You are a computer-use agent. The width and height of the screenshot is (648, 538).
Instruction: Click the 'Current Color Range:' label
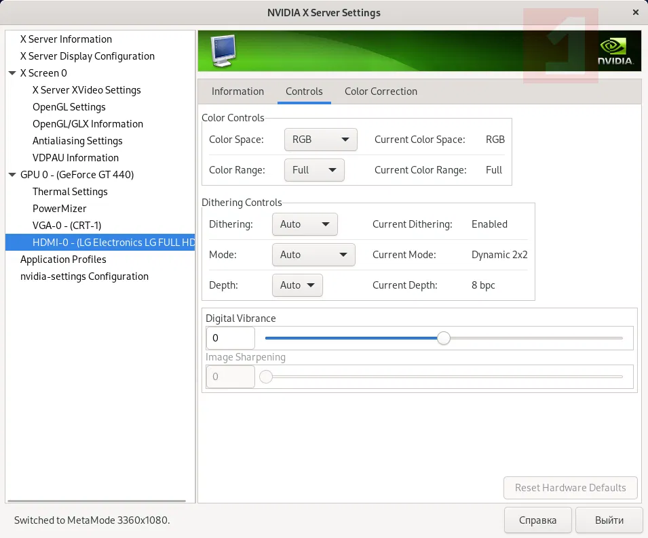420,170
